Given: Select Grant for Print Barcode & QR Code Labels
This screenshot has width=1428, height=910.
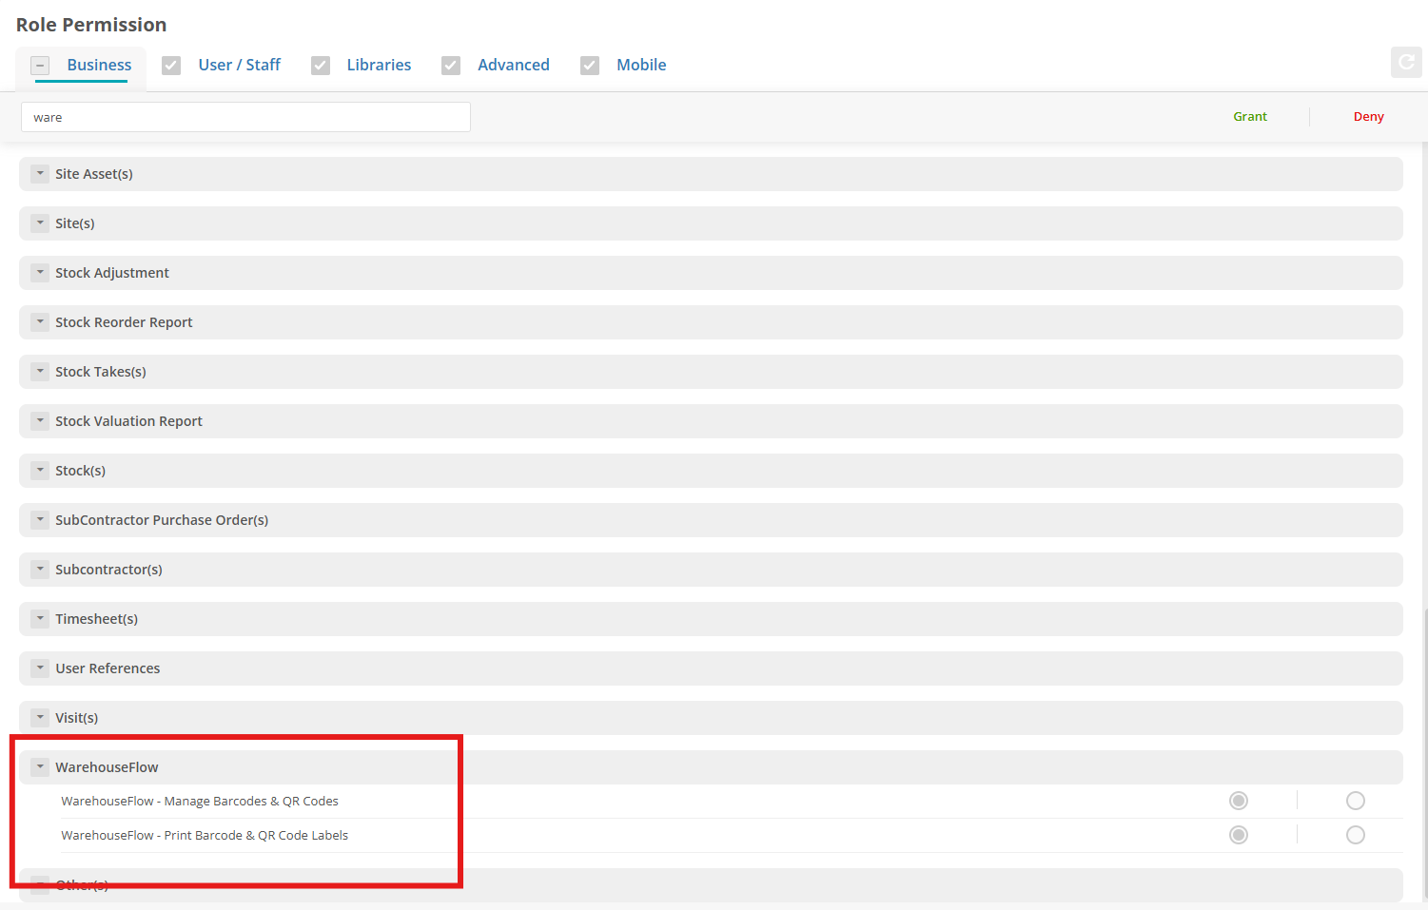Looking at the screenshot, I should pos(1239,835).
